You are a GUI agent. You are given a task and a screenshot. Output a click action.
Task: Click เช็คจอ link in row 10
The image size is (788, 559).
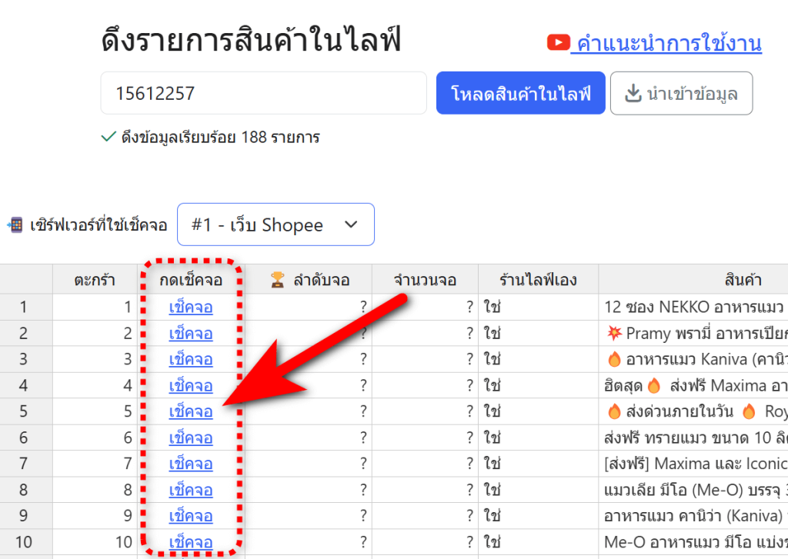coord(191,542)
